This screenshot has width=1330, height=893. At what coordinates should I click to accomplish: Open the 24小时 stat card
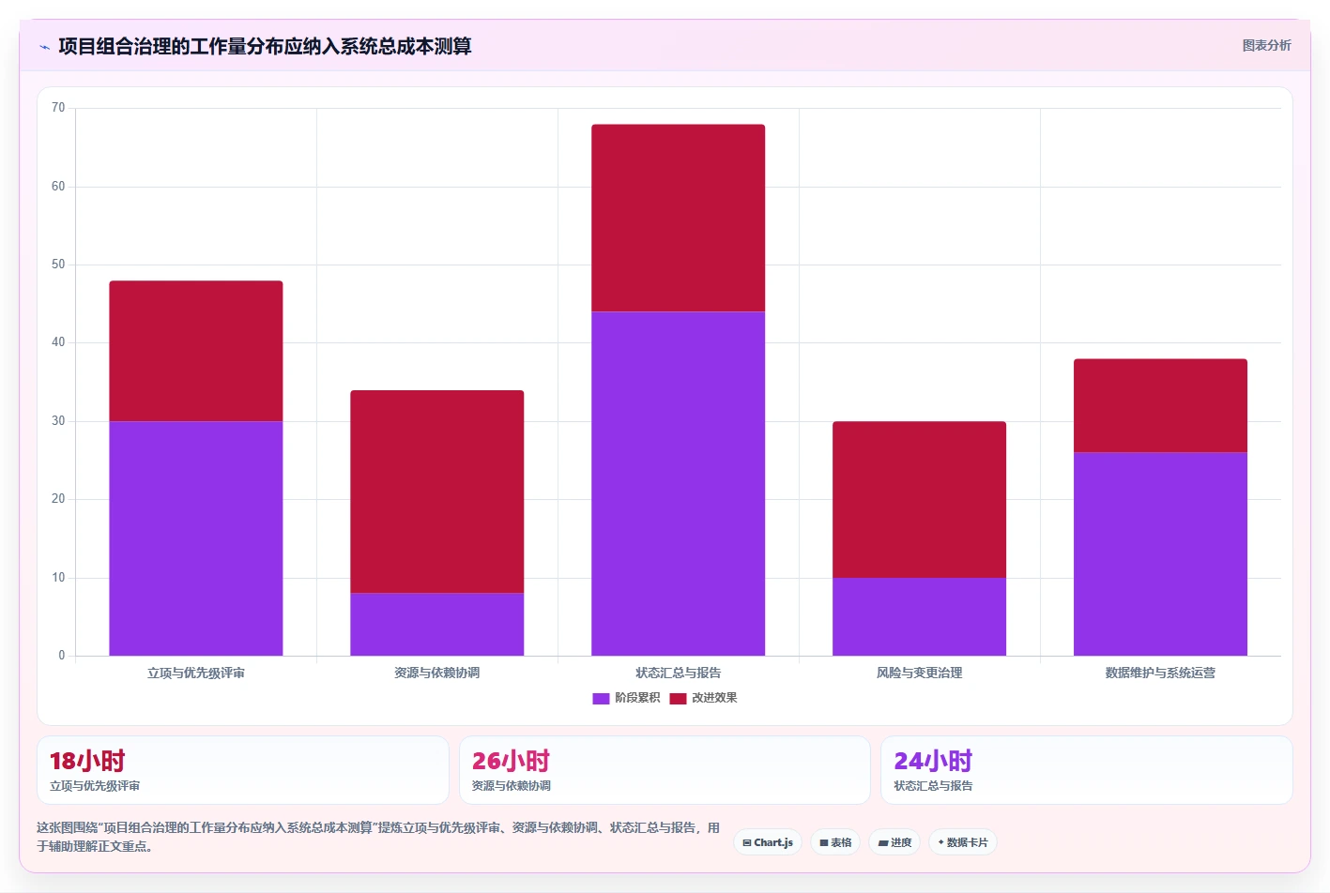1087,770
